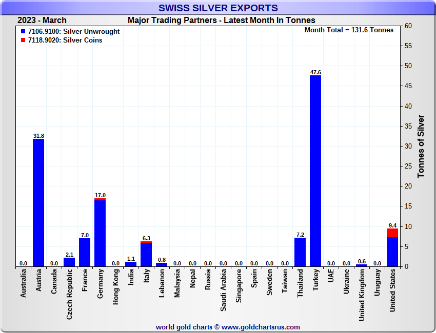
Task: Click the 31.8 value label above Austria
Action: pos(38,136)
